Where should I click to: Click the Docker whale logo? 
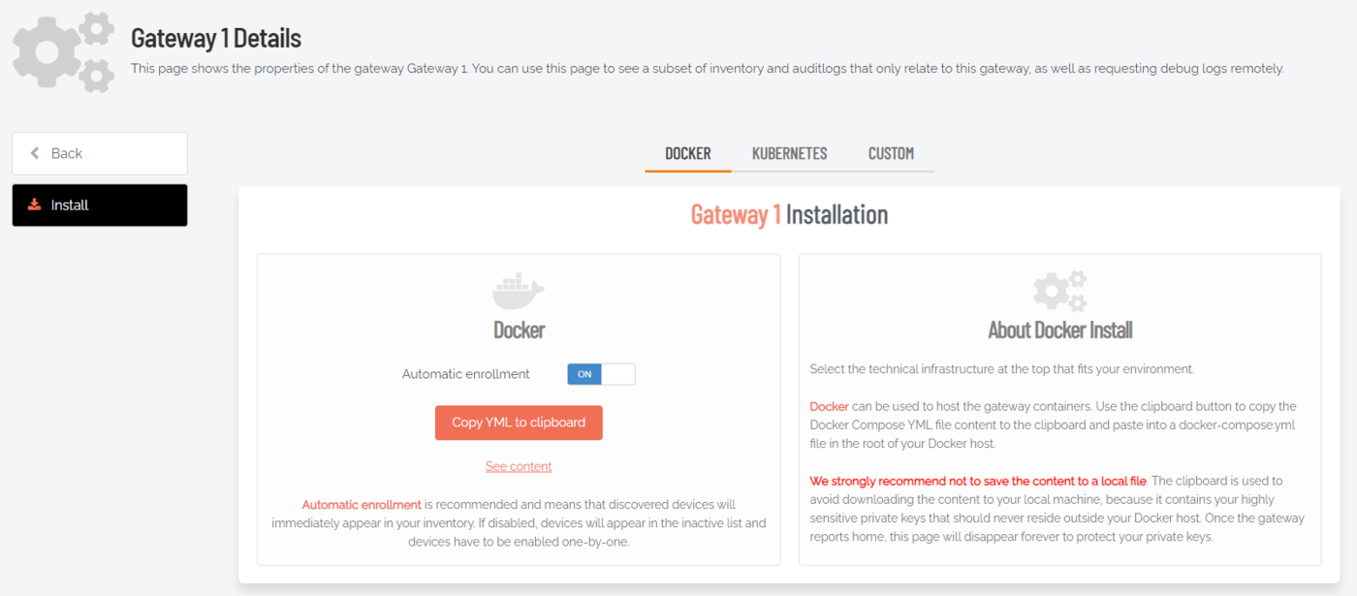[x=519, y=290]
